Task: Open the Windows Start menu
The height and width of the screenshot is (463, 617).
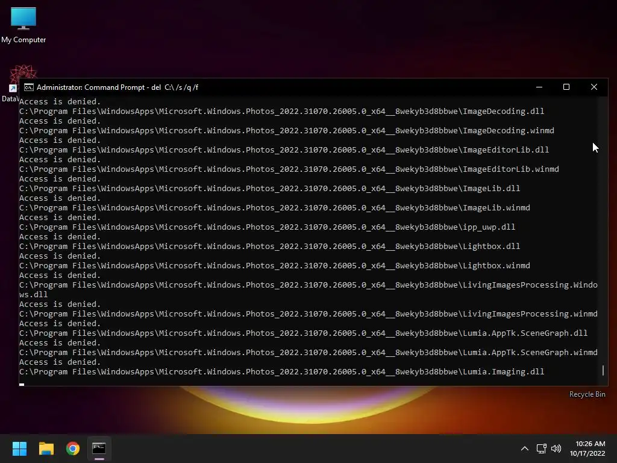Action: pyautogui.click(x=19, y=449)
